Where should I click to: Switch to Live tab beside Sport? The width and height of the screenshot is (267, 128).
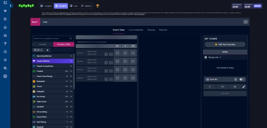45,22
